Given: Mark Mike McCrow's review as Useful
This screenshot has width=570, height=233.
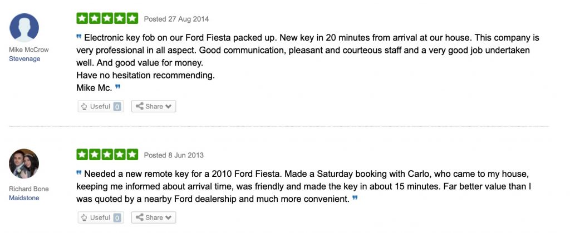Looking at the screenshot, I should pos(101,106).
